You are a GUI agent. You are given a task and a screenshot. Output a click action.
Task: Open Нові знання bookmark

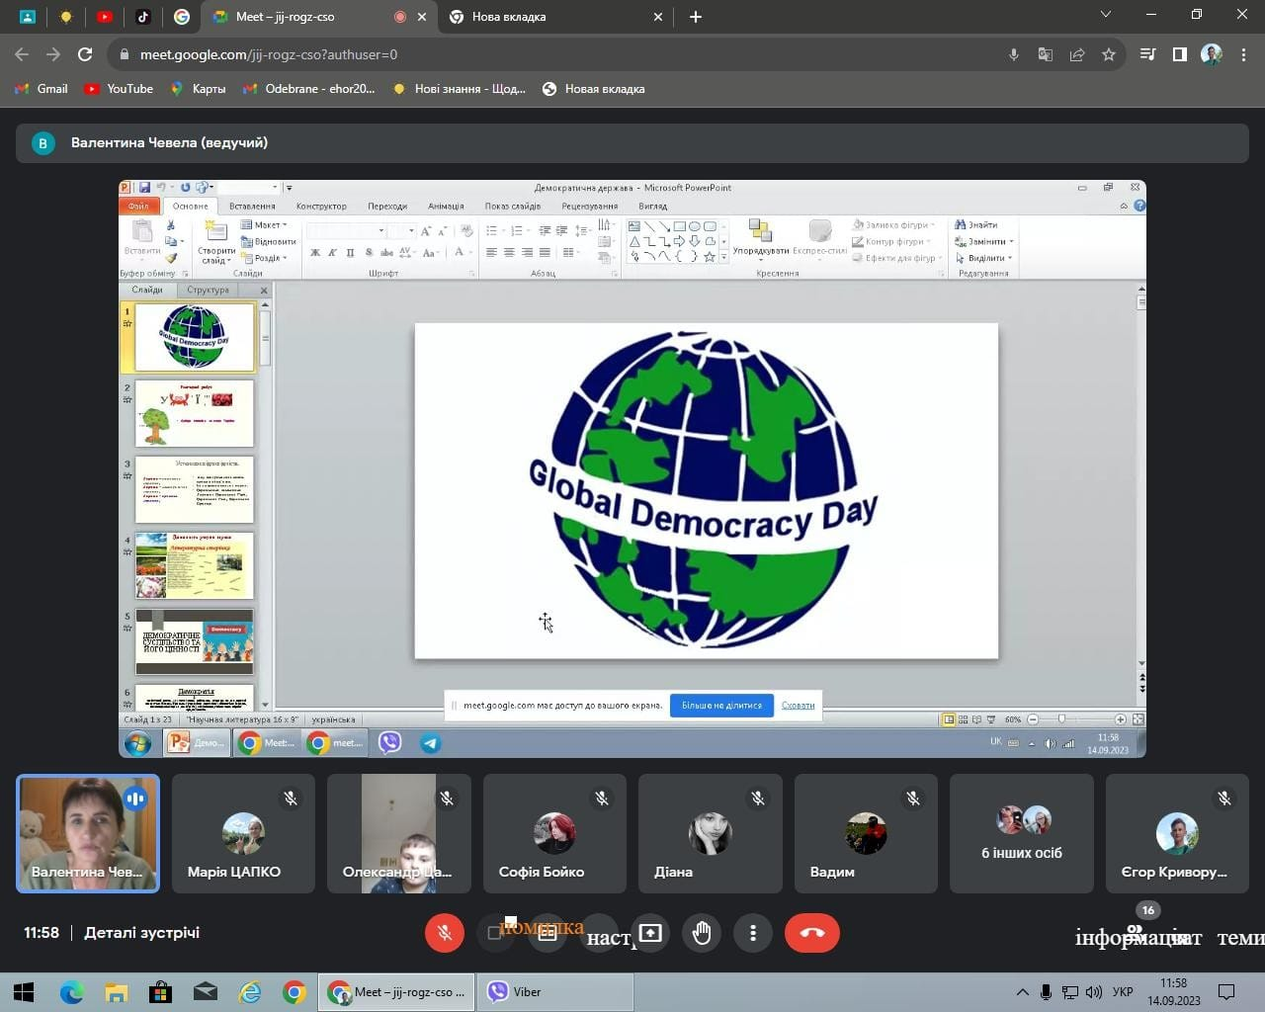(459, 89)
